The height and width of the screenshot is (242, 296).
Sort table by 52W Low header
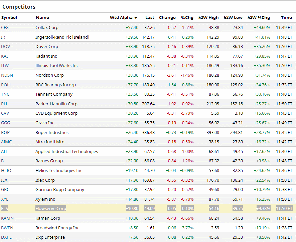coord(233,18)
